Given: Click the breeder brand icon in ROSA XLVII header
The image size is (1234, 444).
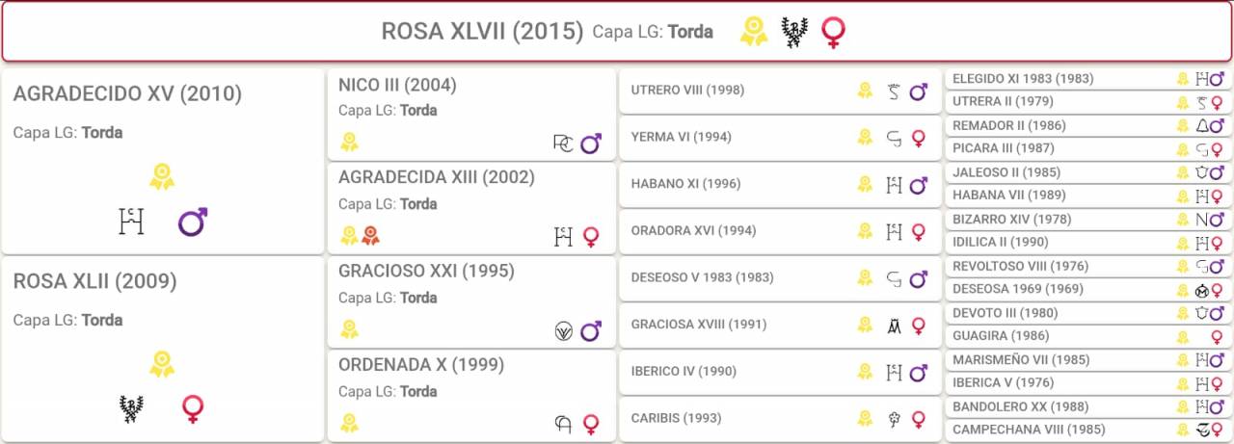Looking at the screenshot, I should click(793, 32).
